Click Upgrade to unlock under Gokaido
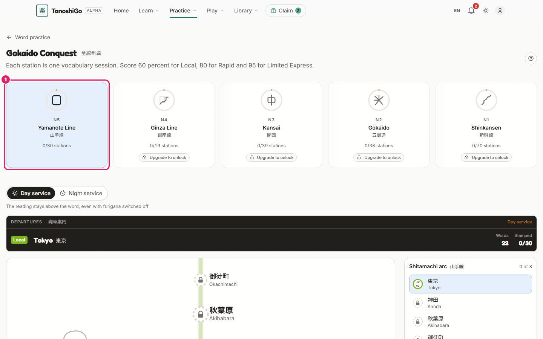 click(379, 157)
